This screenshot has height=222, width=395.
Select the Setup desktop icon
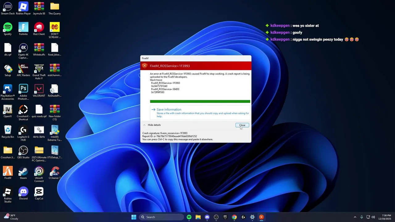click(x=8, y=70)
